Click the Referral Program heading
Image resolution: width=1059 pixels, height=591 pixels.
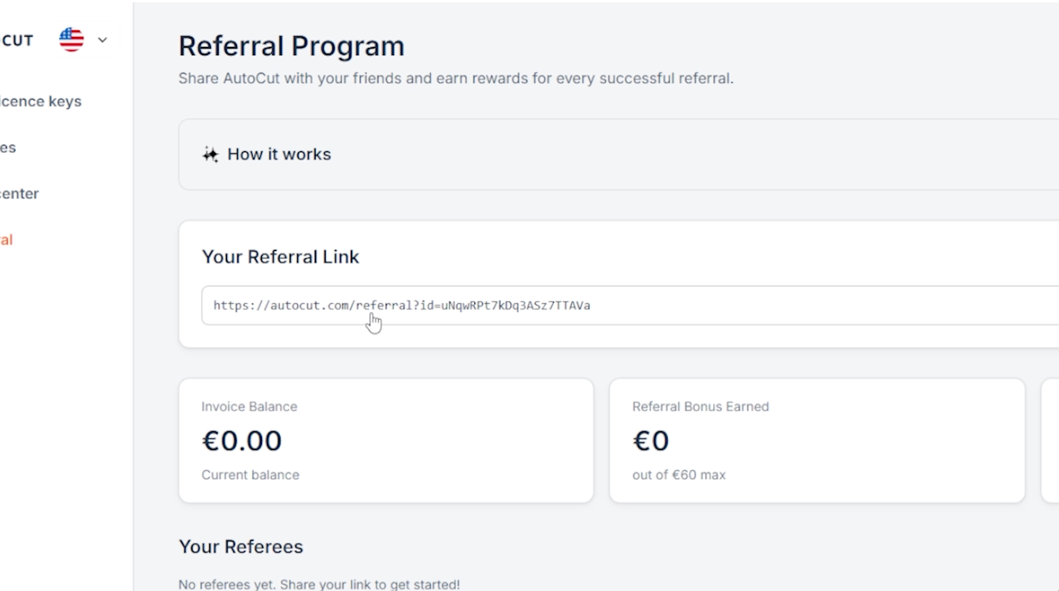point(292,46)
